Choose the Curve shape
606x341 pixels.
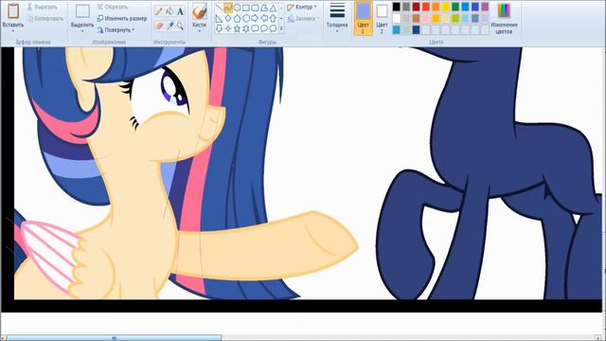[228, 8]
